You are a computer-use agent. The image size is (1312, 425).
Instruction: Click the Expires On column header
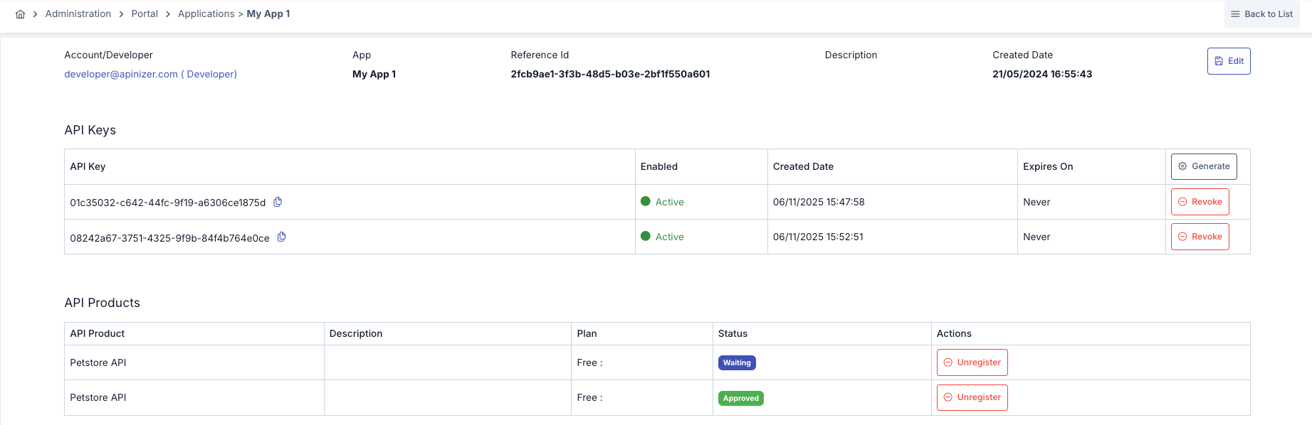tap(1047, 166)
